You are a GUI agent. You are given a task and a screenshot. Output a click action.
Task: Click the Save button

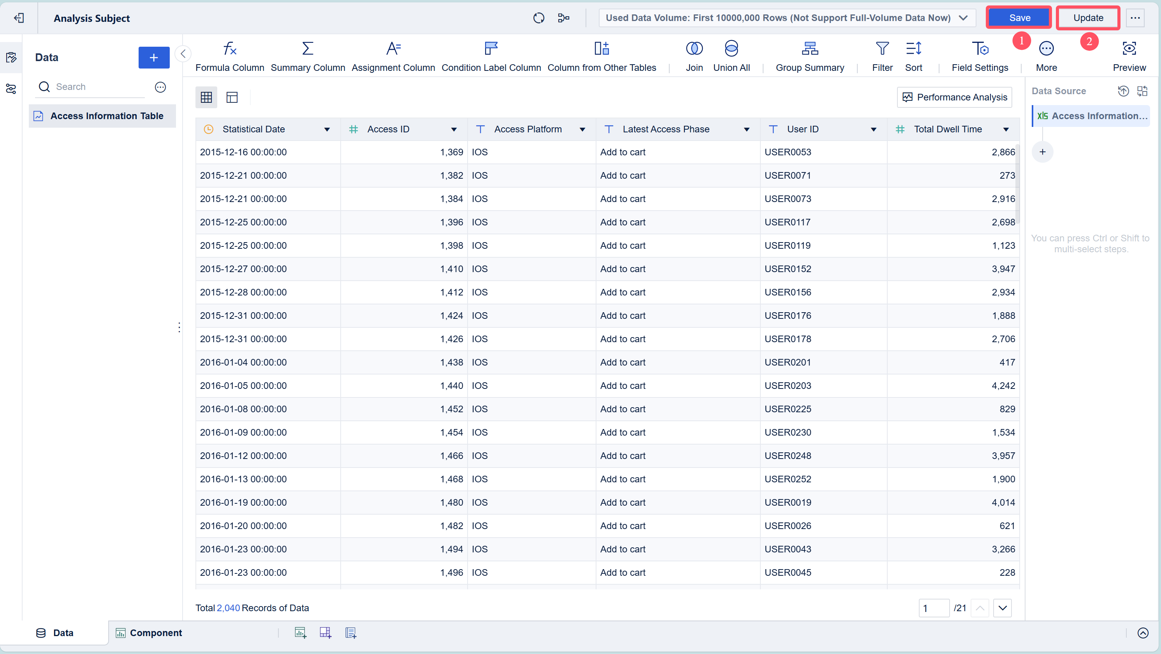[1019, 18]
